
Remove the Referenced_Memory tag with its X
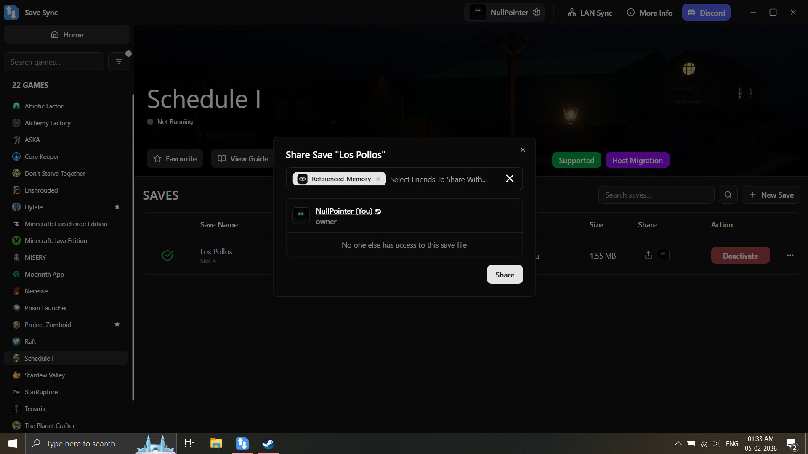(x=378, y=179)
